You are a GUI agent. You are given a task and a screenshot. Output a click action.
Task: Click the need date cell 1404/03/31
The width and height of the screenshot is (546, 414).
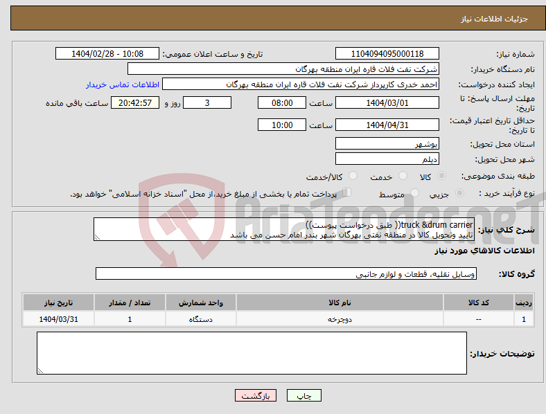[58, 319]
